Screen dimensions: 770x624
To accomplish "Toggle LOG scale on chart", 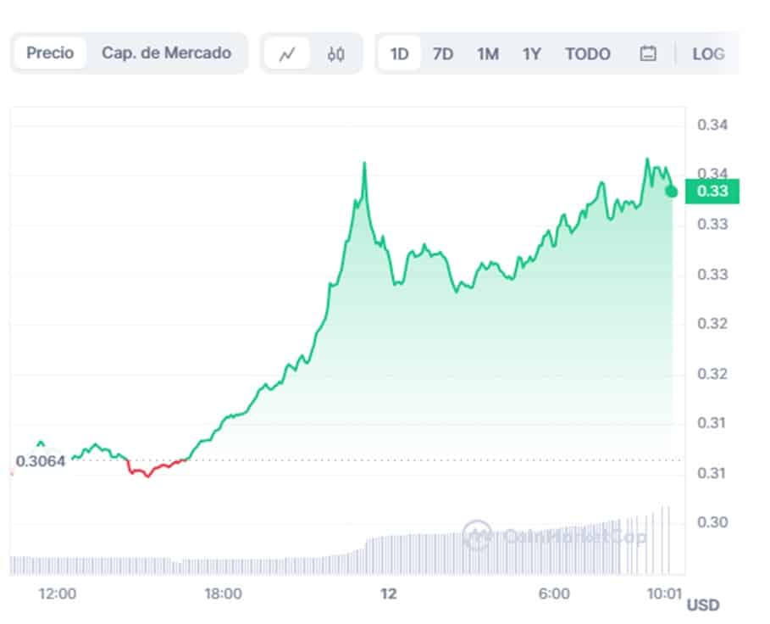I will tap(708, 54).
